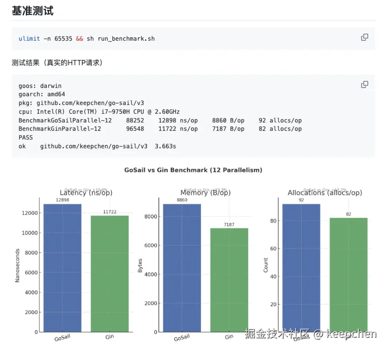The image size is (387, 350).
Task: Select 'pkg: github.com/keepchen/go-sail/v3' line
Action: [x=81, y=103]
